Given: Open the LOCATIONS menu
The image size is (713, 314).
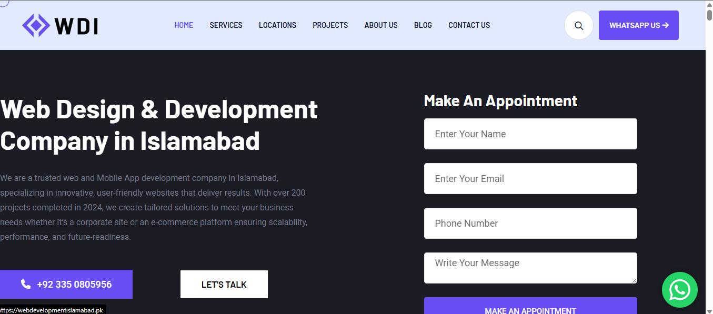Looking at the screenshot, I should click(277, 25).
